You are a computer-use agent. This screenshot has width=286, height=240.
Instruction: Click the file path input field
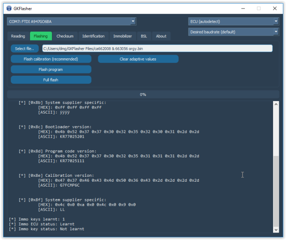tap(157, 49)
